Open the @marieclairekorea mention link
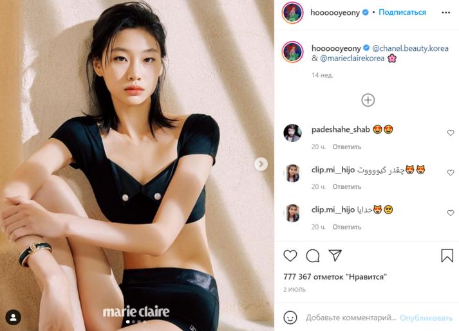Screen dimensions: 459x331 pos(352,58)
